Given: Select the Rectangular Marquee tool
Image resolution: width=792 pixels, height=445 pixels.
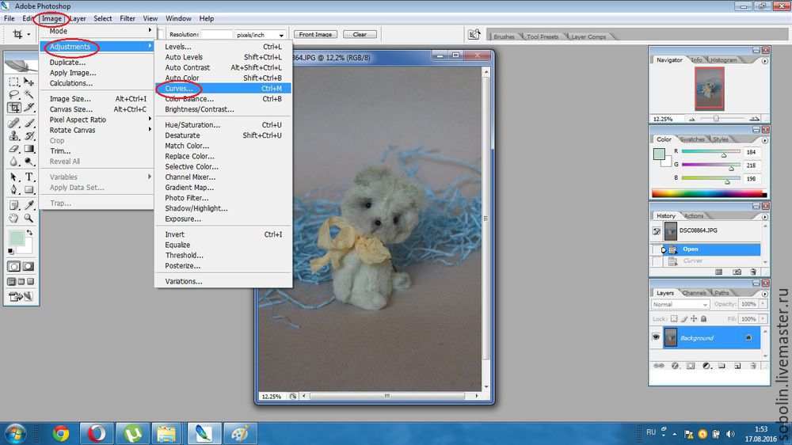Looking at the screenshot, I should [x=13, y=82].
